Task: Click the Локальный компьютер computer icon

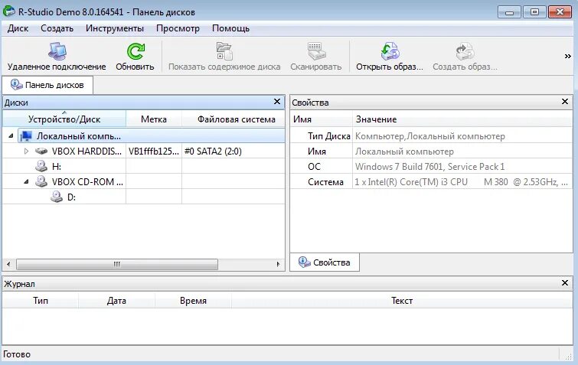Action: (x=26, y=136)
